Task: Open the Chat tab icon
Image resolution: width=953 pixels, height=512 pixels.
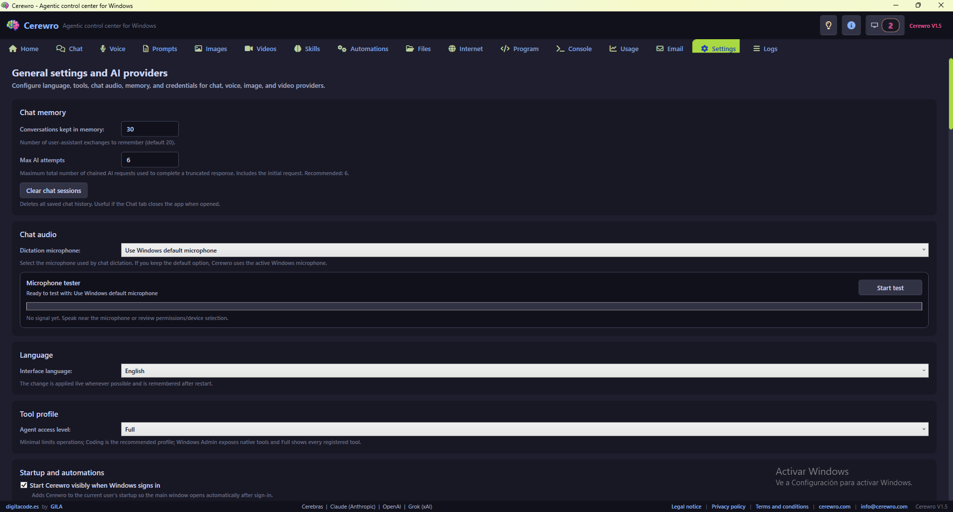Action: [61, 49]
